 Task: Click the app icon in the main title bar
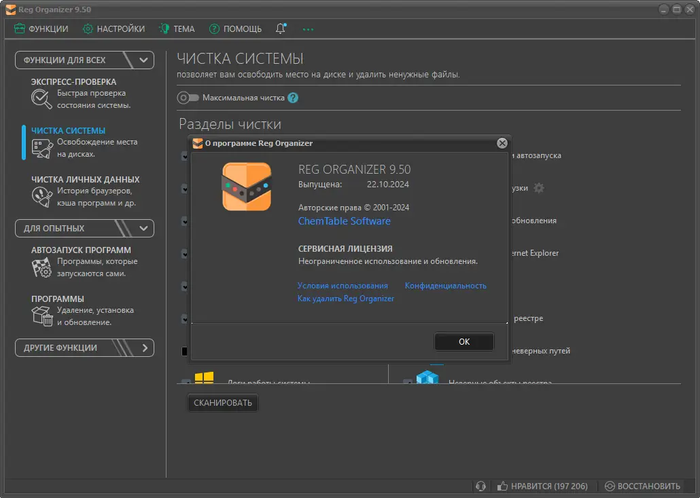11,9
